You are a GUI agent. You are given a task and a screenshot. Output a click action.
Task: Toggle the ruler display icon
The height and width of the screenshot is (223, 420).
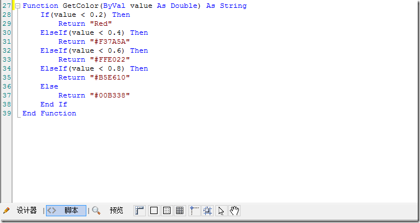coord(139,211)
